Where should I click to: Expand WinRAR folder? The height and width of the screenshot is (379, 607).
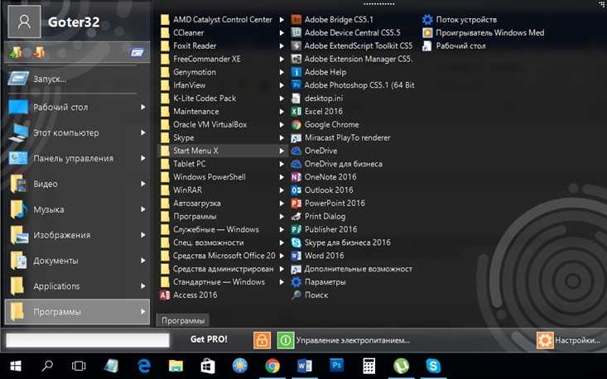223,190
